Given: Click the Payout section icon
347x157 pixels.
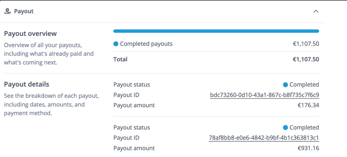Looking at the screenshot, I should 7,11.
